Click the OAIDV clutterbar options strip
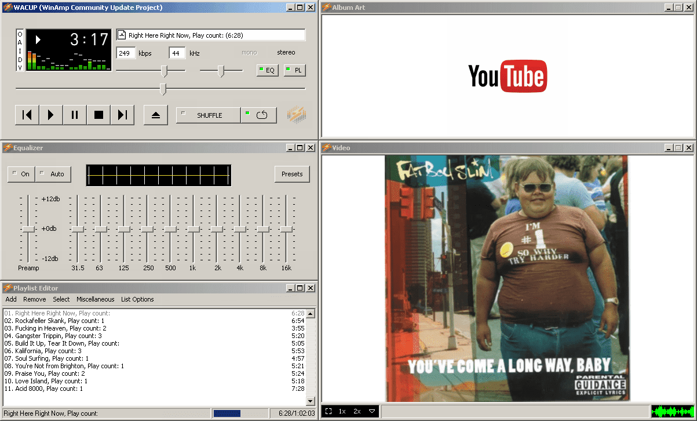 coord(20,50)
